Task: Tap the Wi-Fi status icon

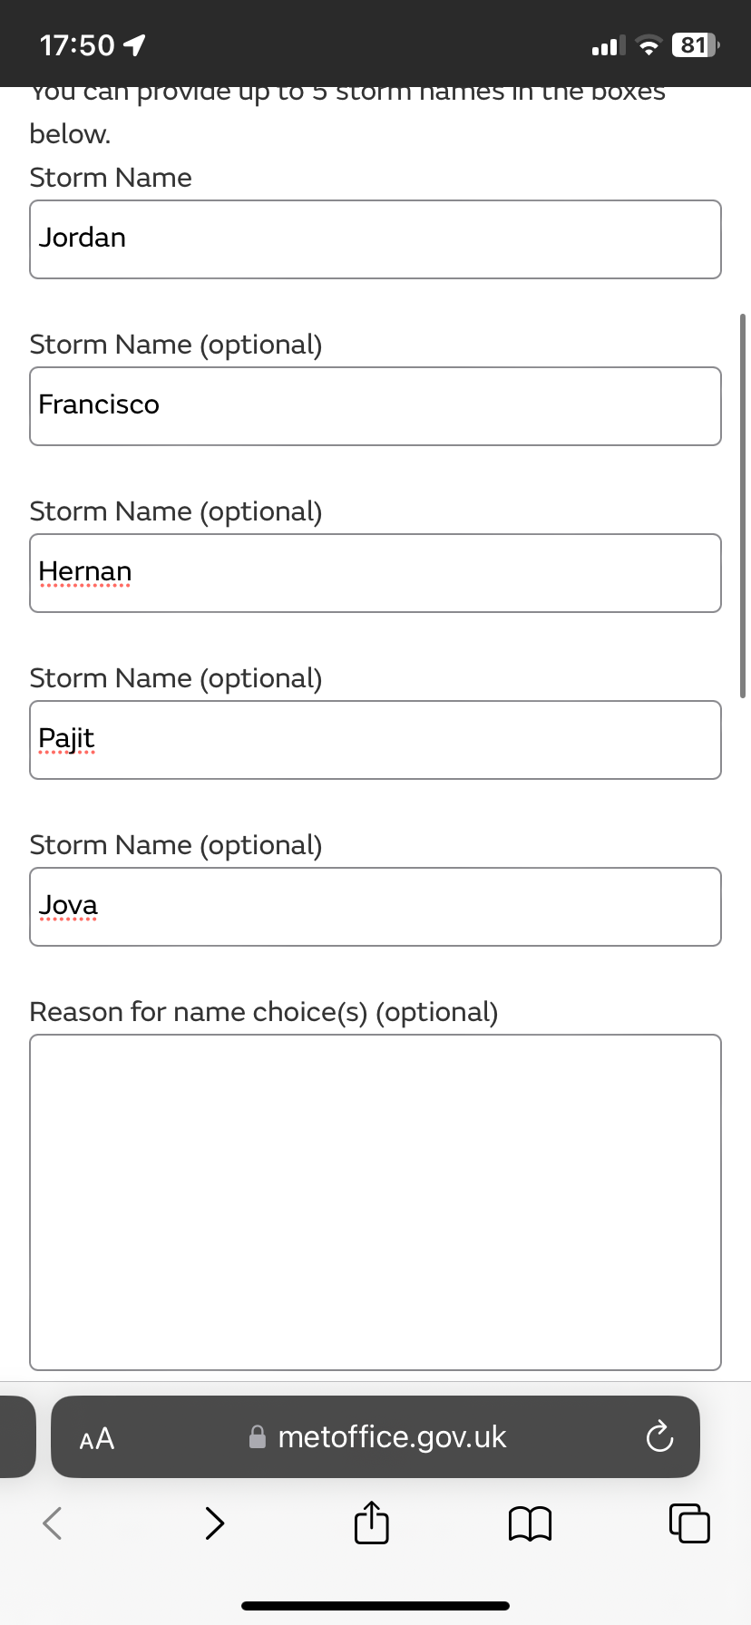Action: tap(649, 45)
